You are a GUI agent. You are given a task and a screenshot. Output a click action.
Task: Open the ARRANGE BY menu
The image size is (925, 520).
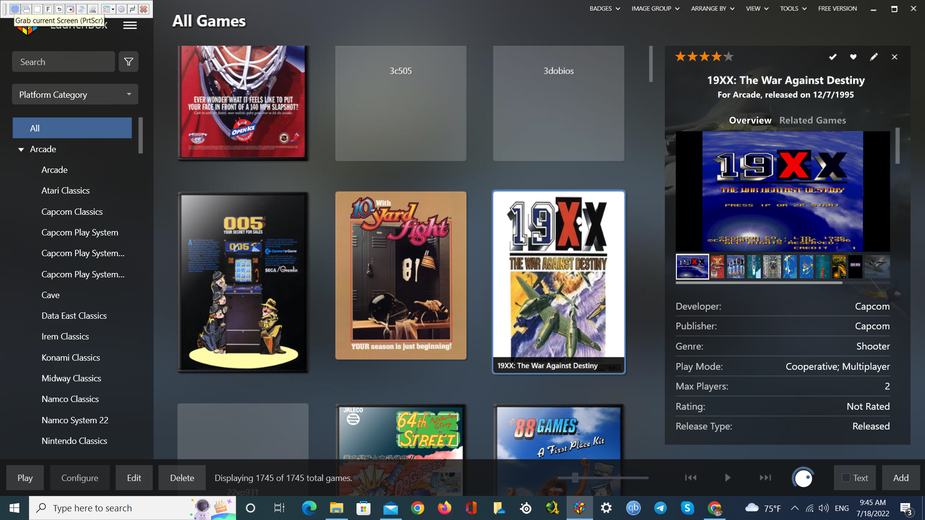coord(713,9)
